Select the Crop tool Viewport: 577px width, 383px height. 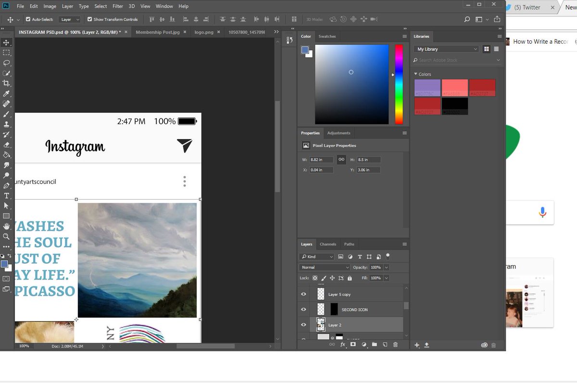[7, 83]
